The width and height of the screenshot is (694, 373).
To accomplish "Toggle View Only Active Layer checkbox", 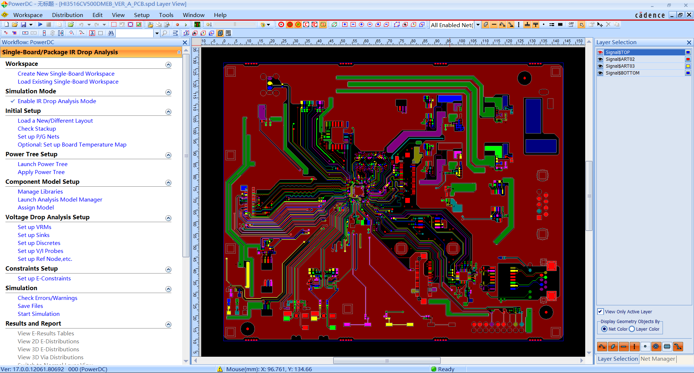I will click(x=600, y=311).
